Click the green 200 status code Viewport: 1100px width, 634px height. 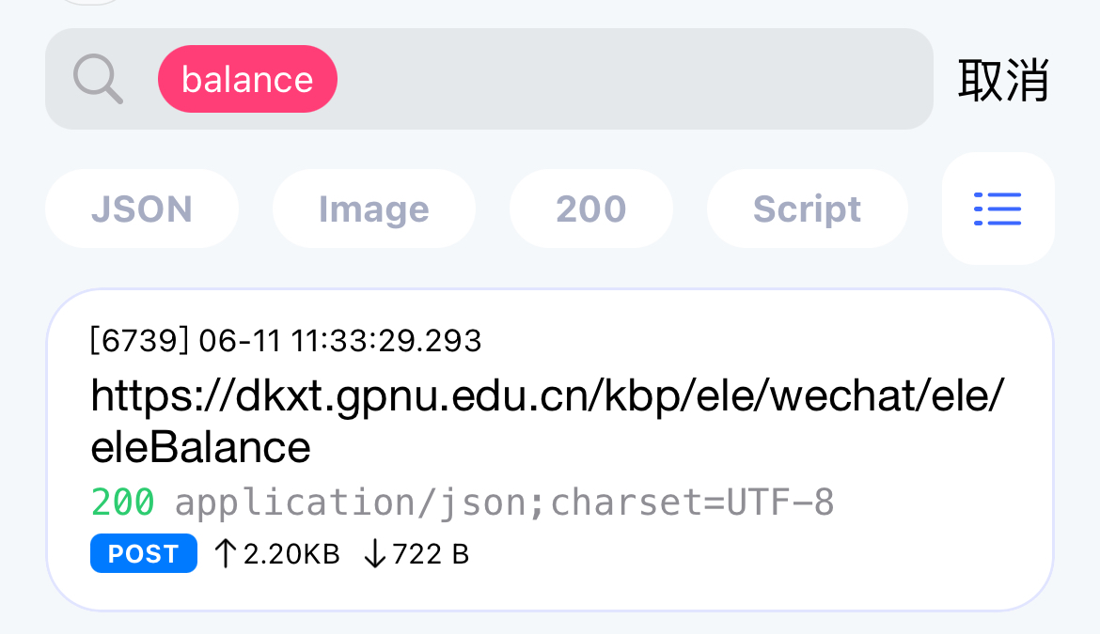point(122,503)
